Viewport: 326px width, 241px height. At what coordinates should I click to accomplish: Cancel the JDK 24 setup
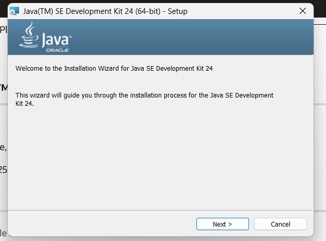(x=280, y=224)
